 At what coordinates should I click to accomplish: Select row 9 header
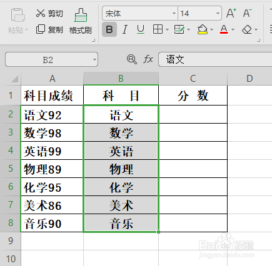(x=11, y=241)
